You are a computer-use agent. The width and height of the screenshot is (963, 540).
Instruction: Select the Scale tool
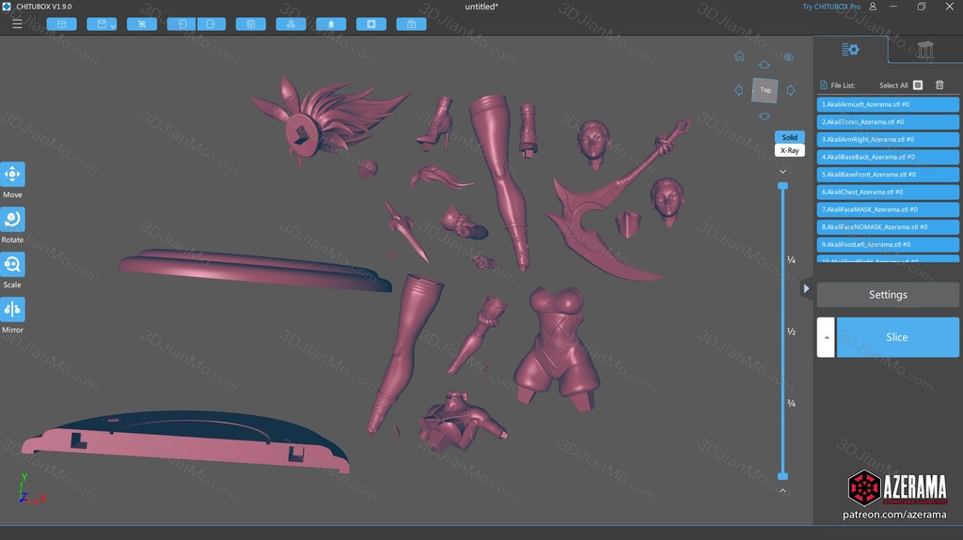click(x=12, y=265)
